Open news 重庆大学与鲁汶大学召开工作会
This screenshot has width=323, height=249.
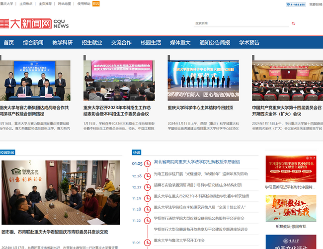(179, 241)
